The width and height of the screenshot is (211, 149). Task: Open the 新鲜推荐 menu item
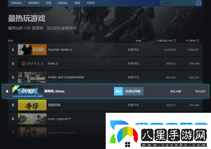tap(34, 3)
